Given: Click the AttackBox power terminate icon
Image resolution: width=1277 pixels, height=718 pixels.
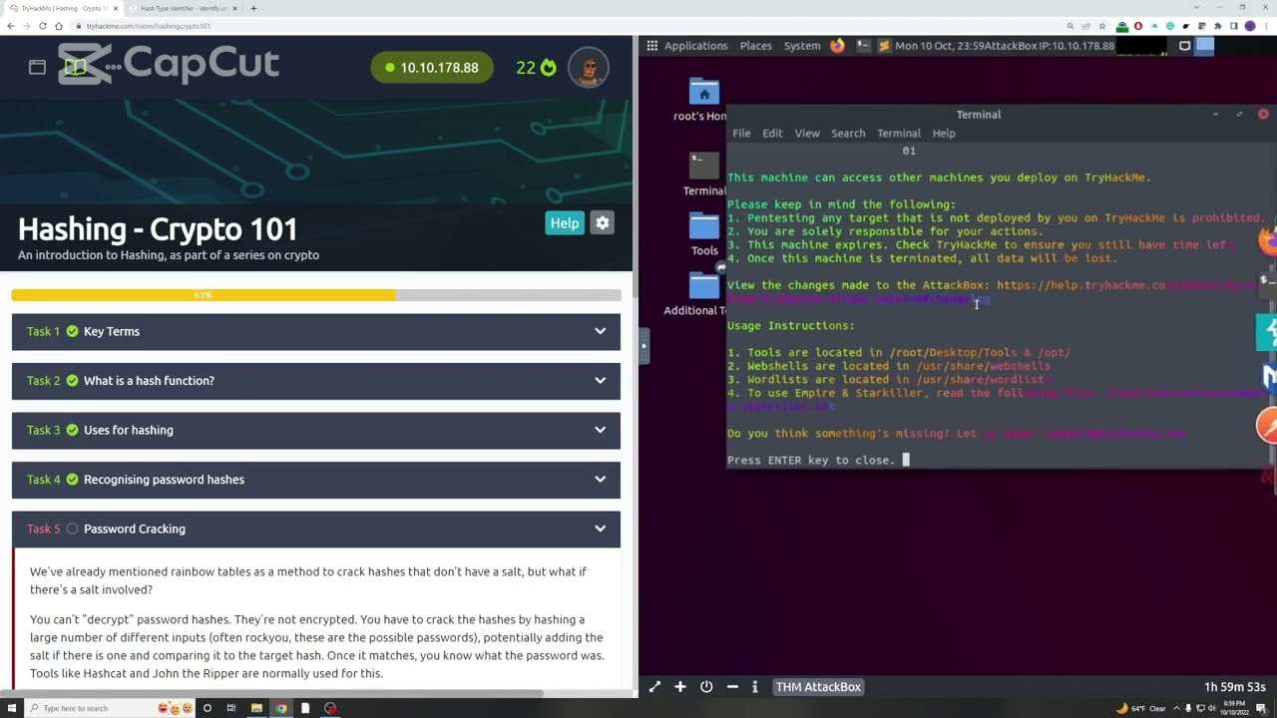Looking at the screenshot, I should click(x=706, y=687).
